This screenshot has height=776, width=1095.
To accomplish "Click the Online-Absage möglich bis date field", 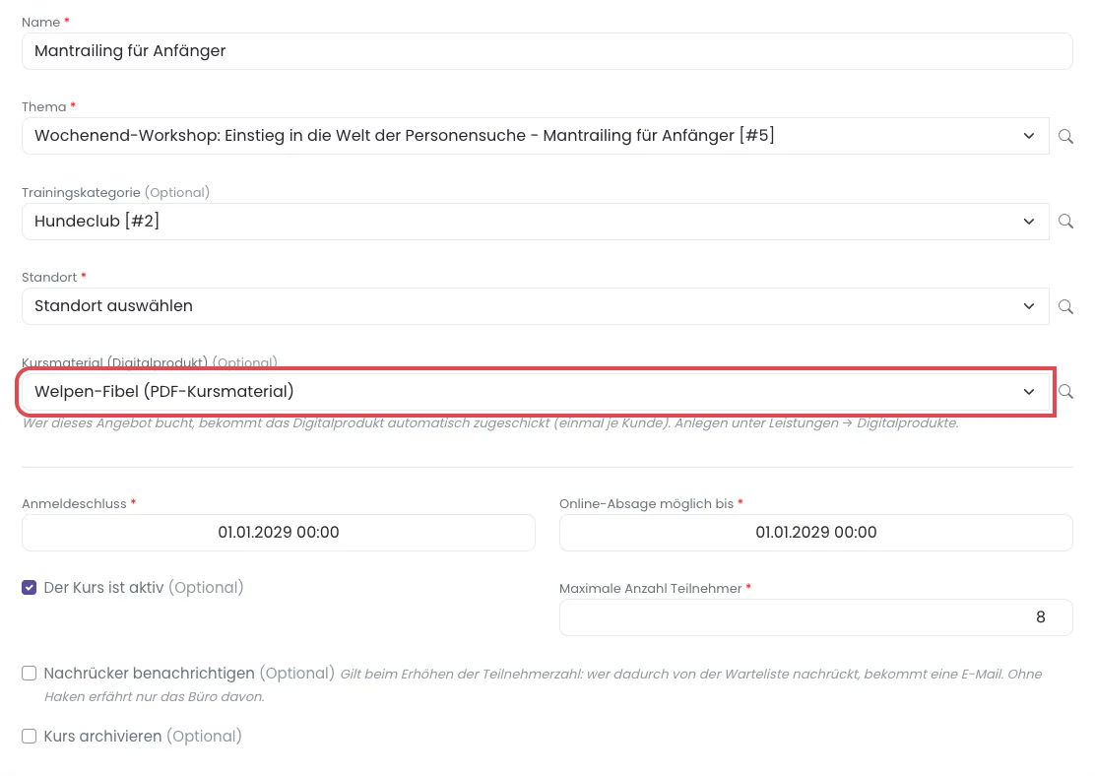I will click(815, 532).
